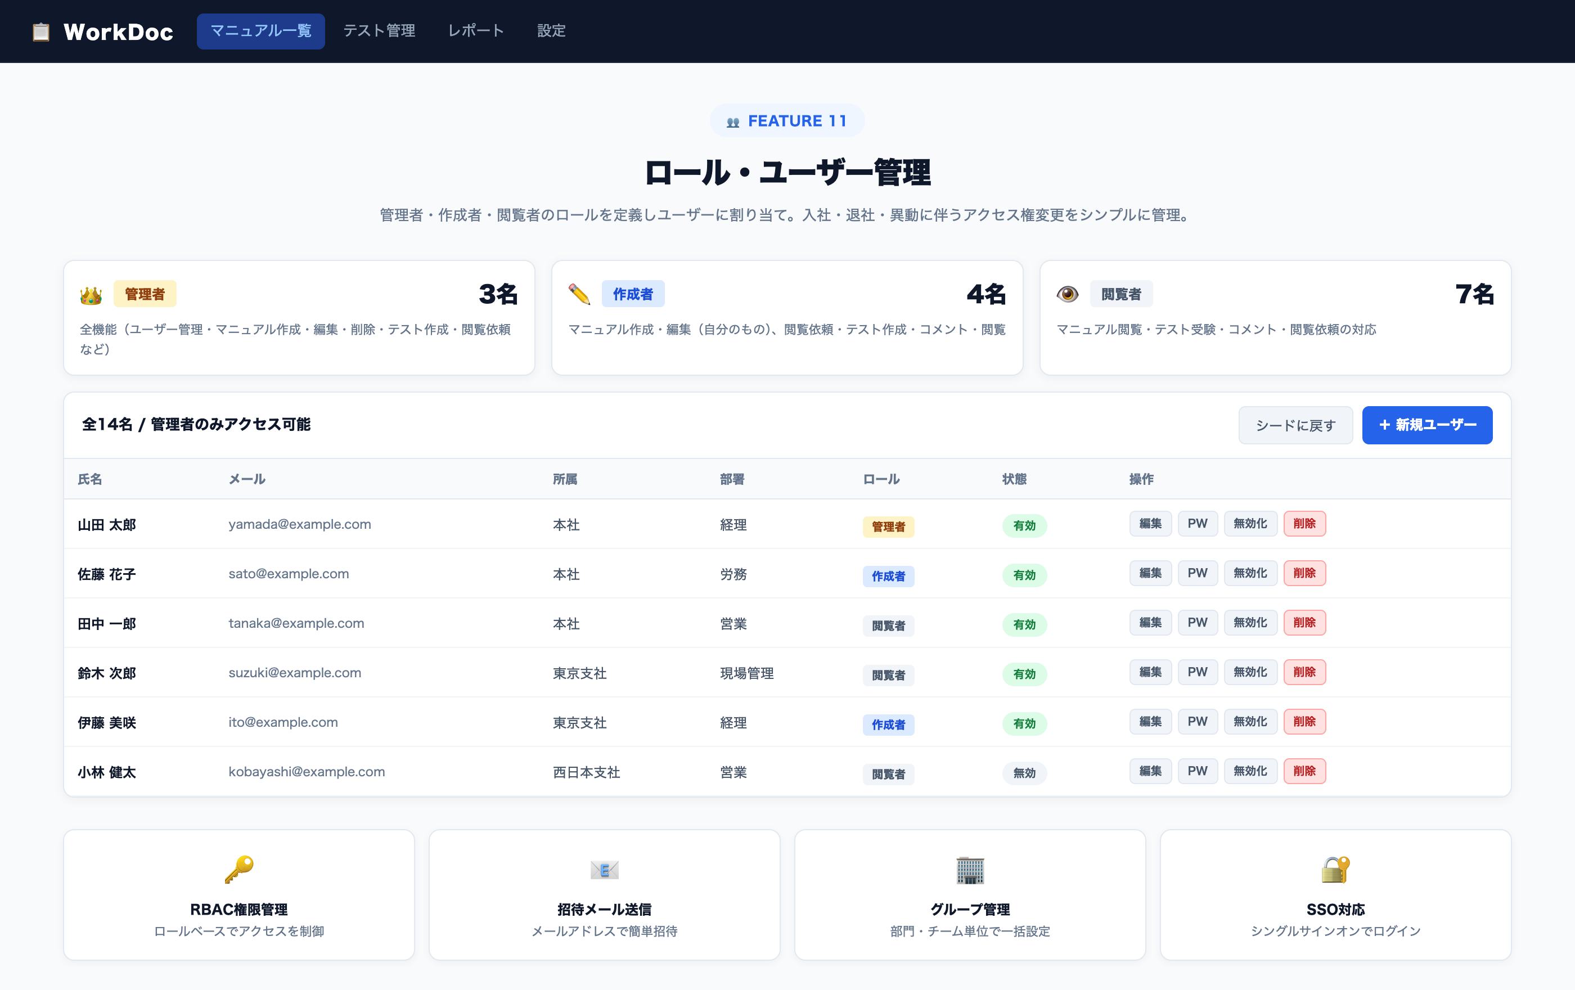The height and width of the screenshot is (990, 1575).
Task: Click the 状態 column header
Action: 1014,479
